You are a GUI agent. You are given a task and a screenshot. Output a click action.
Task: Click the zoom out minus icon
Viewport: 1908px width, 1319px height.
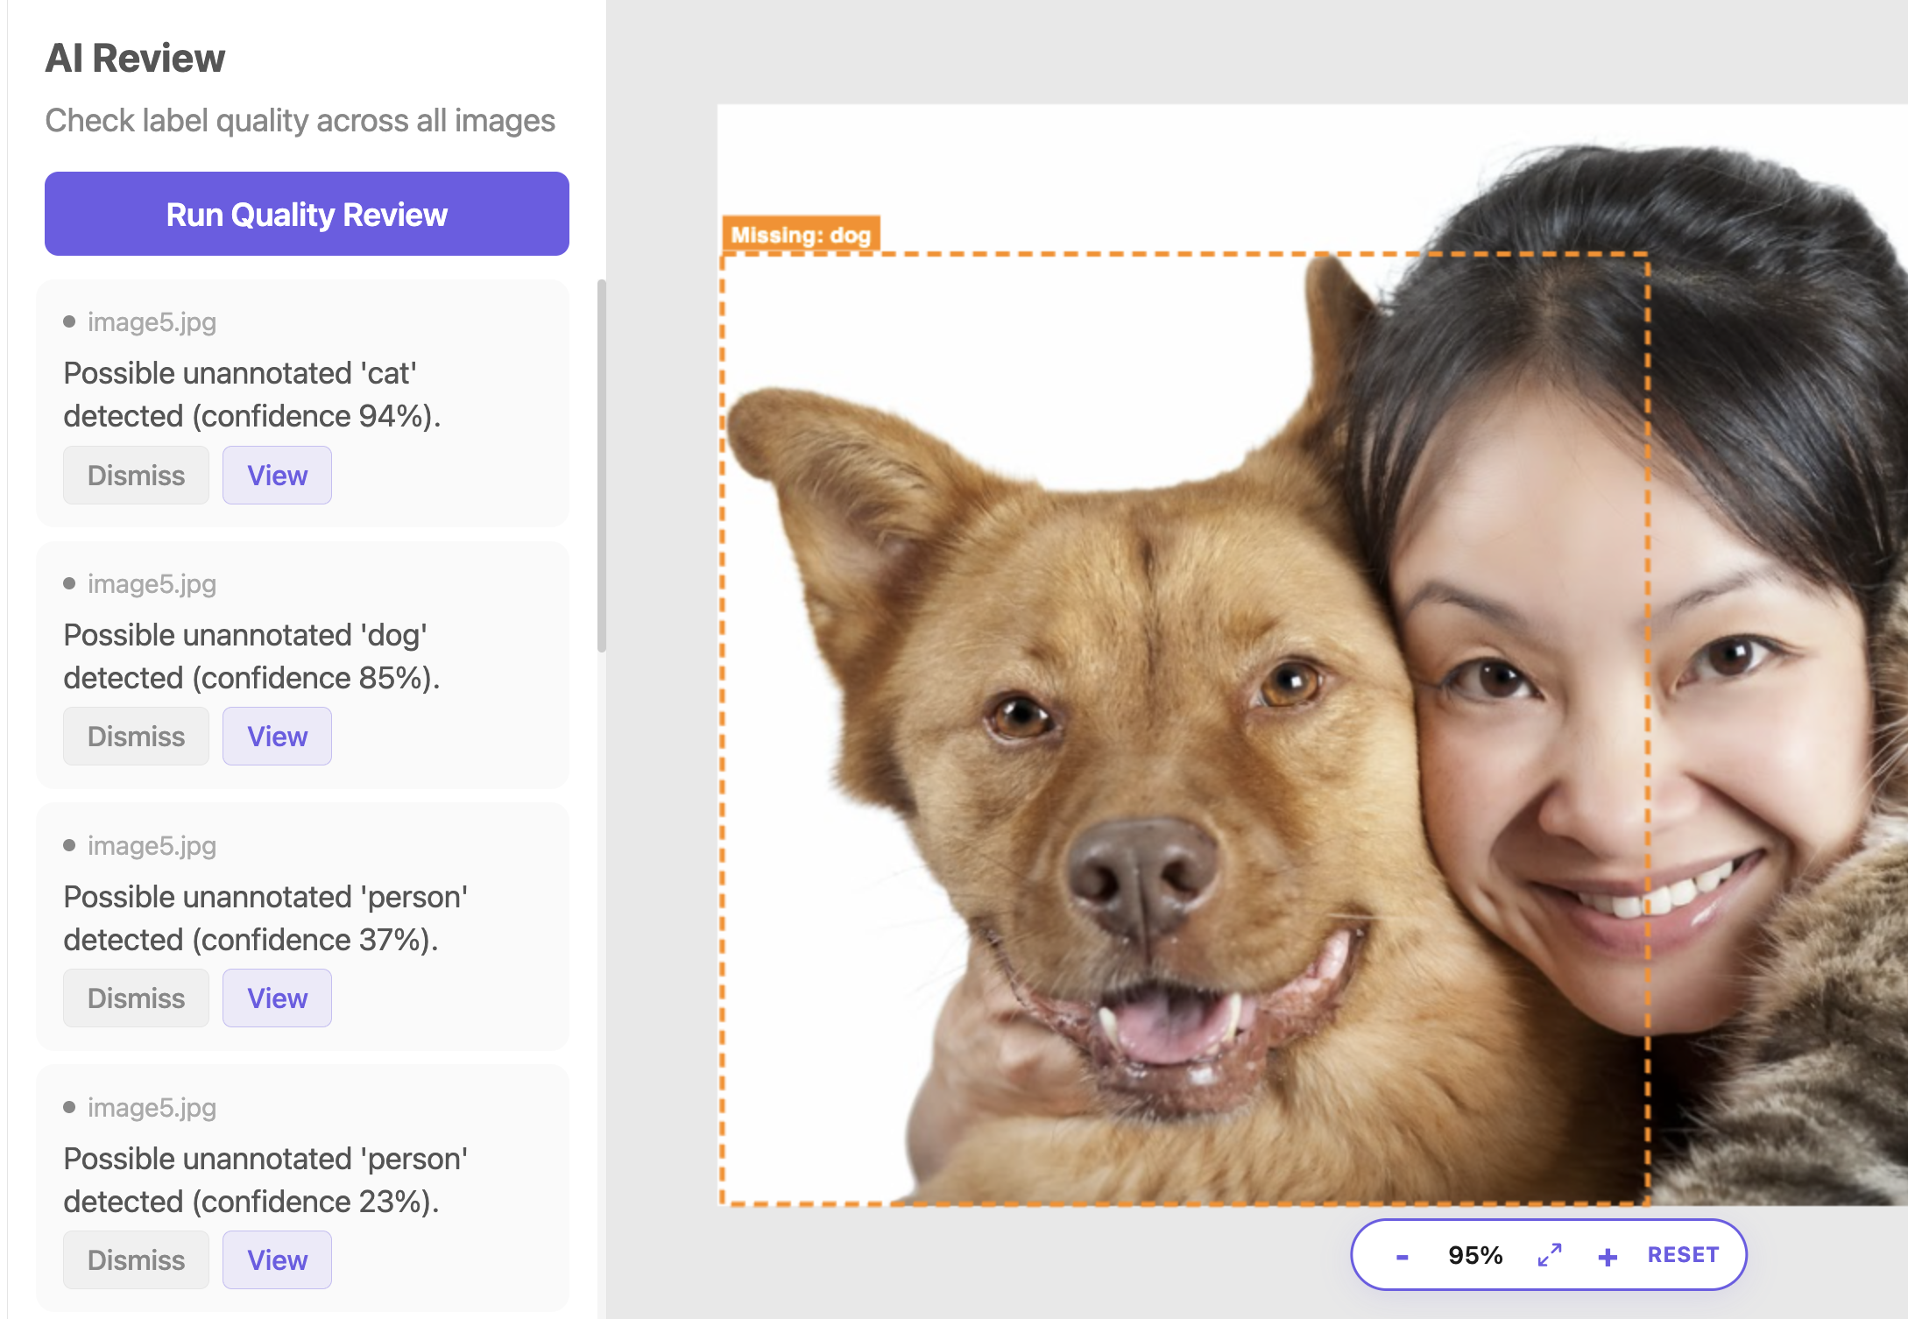(x=1402, y=1257)
